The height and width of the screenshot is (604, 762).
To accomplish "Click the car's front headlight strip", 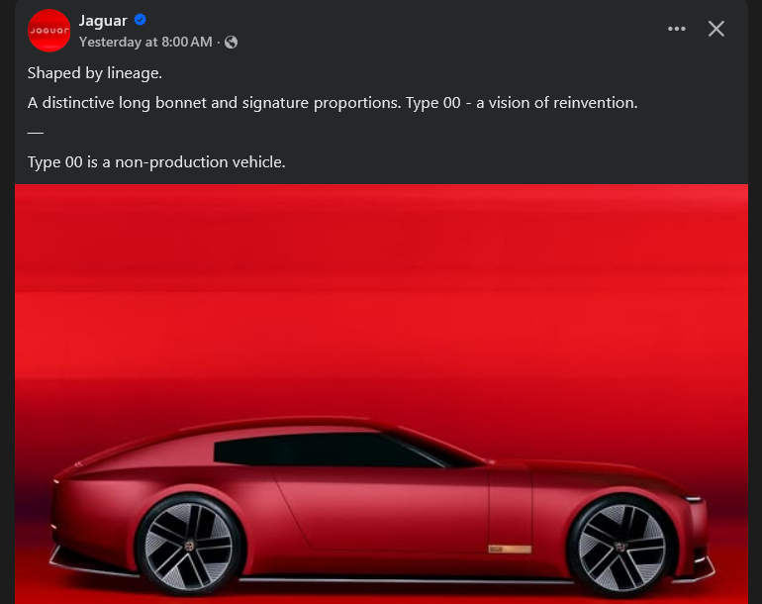I will point(693,499).
